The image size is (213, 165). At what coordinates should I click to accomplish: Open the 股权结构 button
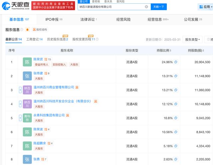(x=40, y=30)
